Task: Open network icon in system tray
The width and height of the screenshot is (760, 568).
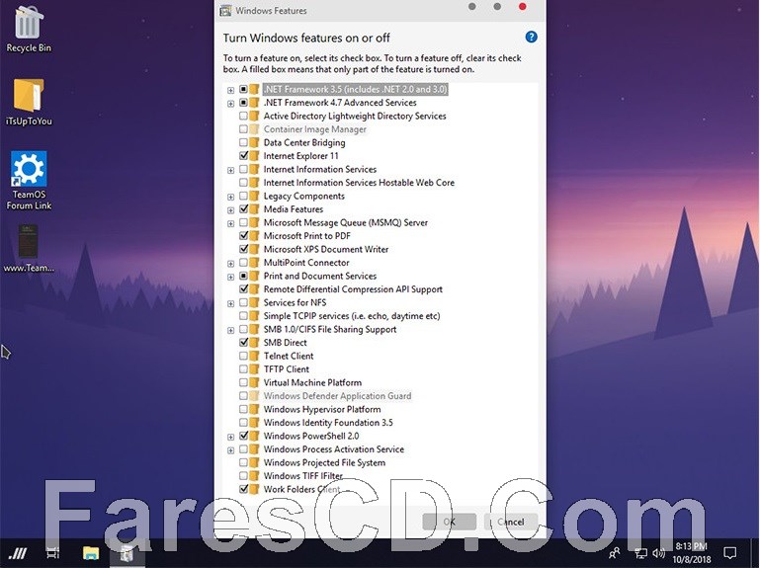Action: [640, 553]
